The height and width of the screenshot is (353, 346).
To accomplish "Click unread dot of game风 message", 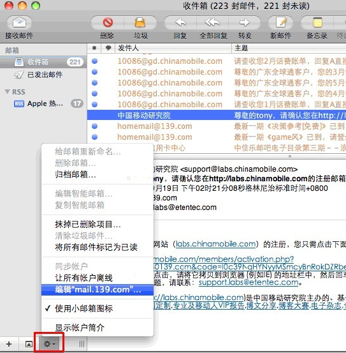I will point(94,137).
